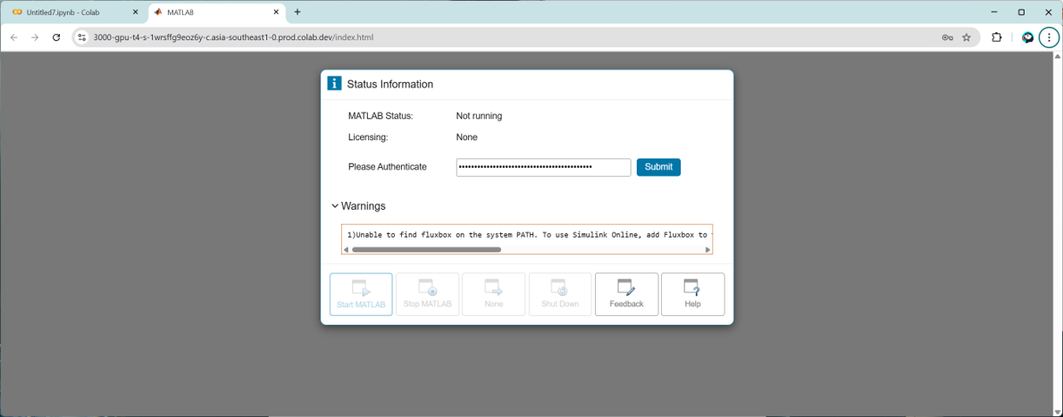Minimize the browser window
This screenshot has width=1063, height=417.
tap(994, 13)
